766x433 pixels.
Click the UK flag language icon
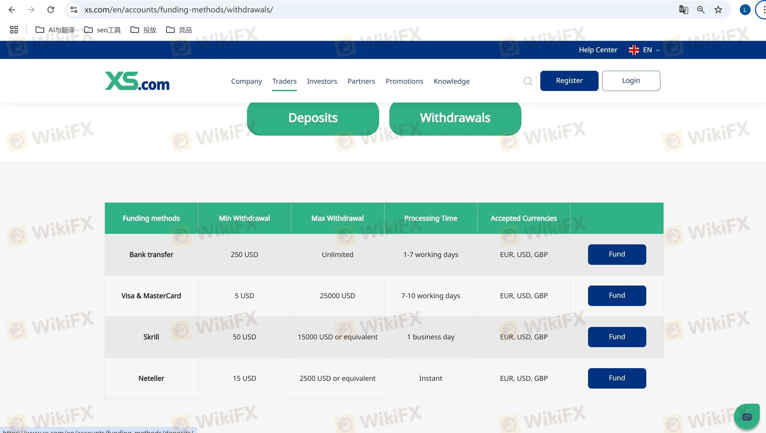coord(634,50)
